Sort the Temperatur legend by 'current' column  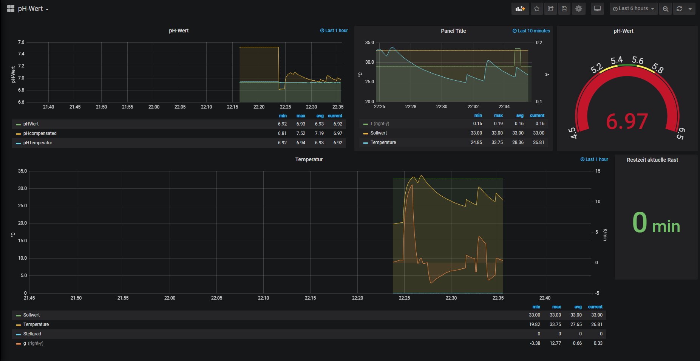595,307
